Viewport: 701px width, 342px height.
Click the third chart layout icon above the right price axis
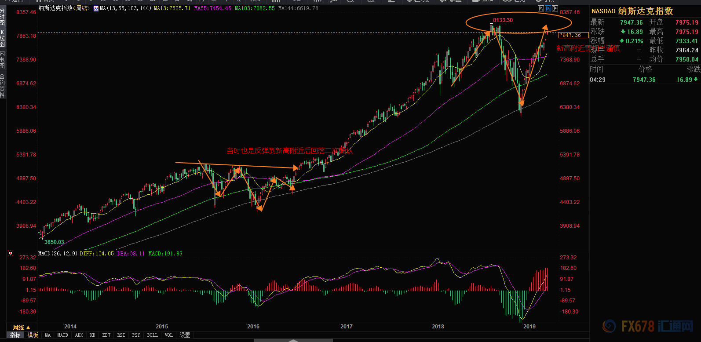pos(555,8)
